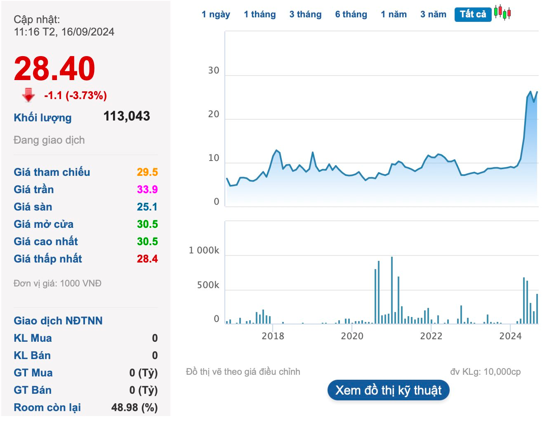Click the 2018 label on chart axis

[273, 336]
